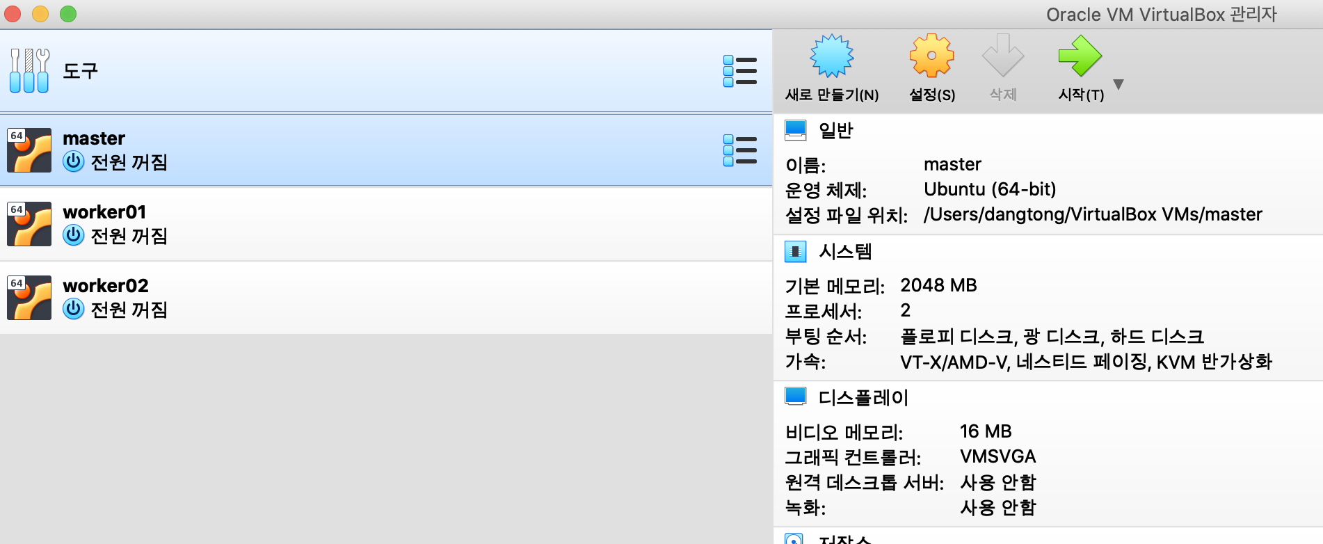Click the remote desktop server '사용 안함' value
The width and height of the screenshot is (1323, 544).
click(x=998, y=482)
